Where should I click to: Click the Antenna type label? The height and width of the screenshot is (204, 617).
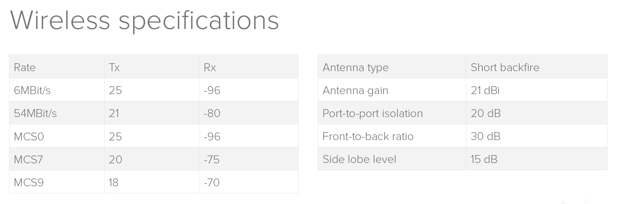tap(356, 67)
